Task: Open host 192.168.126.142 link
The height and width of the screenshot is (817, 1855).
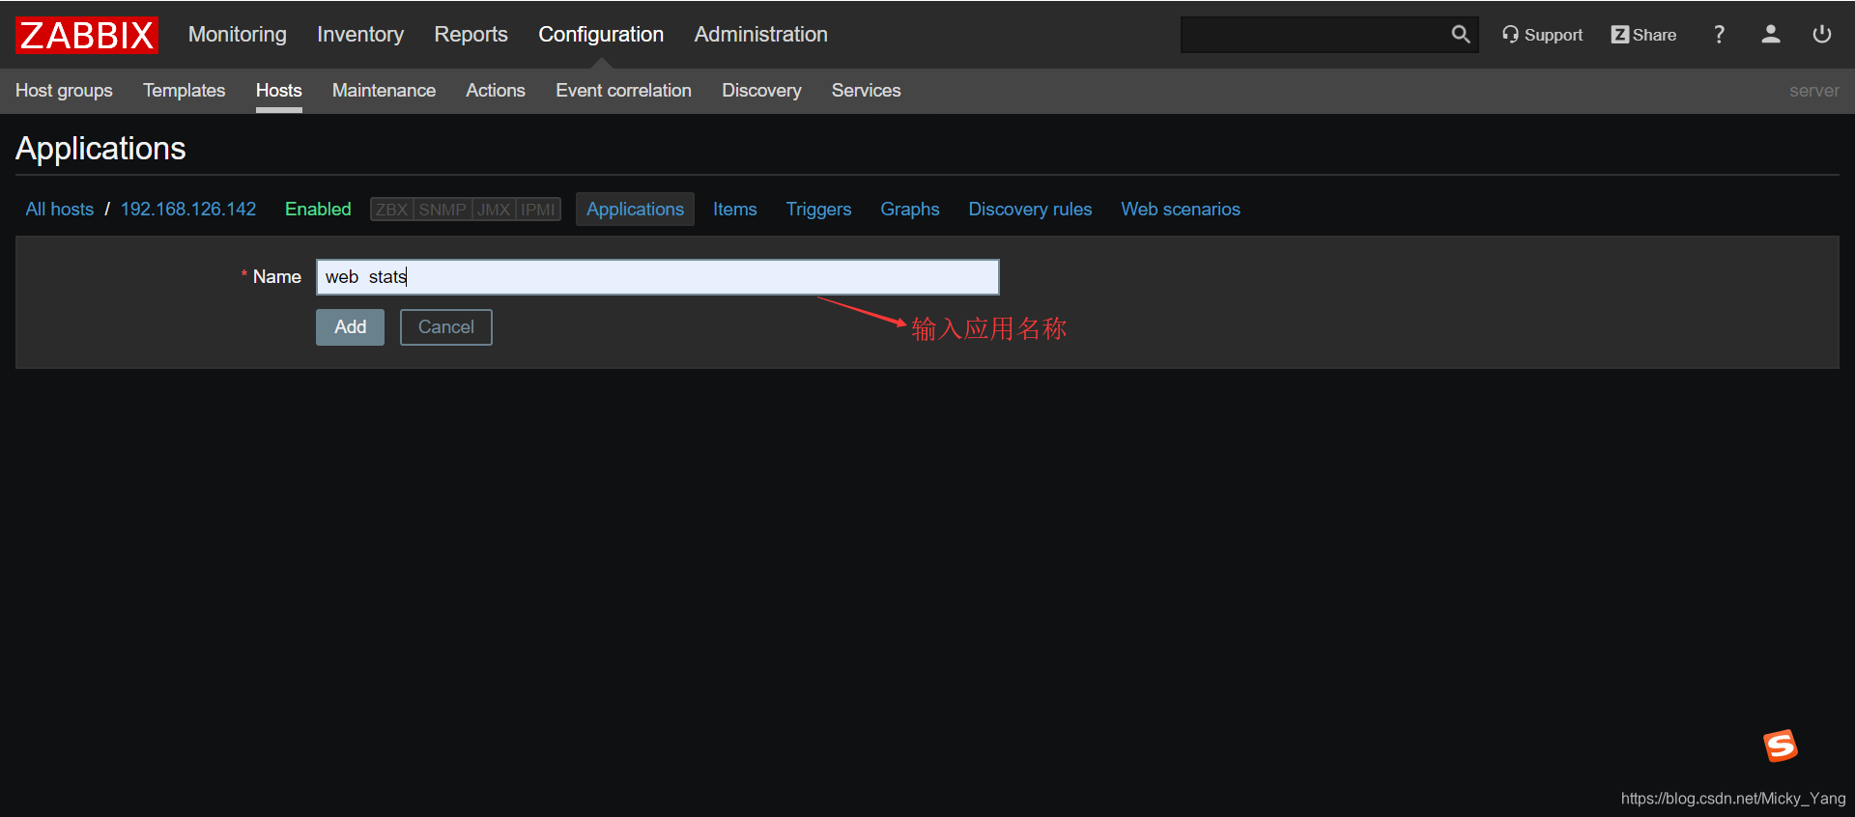Action: (188, 210)
